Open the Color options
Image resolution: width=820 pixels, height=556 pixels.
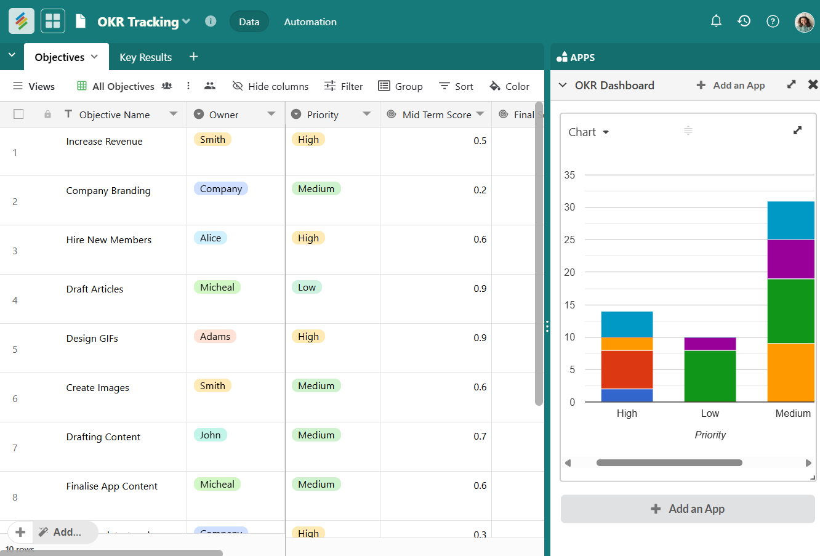coord(509,86)
